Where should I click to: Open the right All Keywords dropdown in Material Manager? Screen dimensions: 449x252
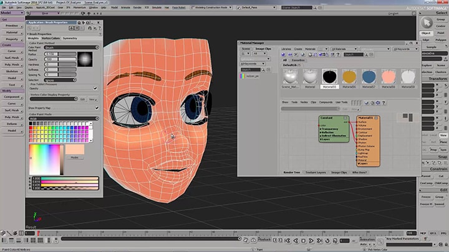click(406, 49)
